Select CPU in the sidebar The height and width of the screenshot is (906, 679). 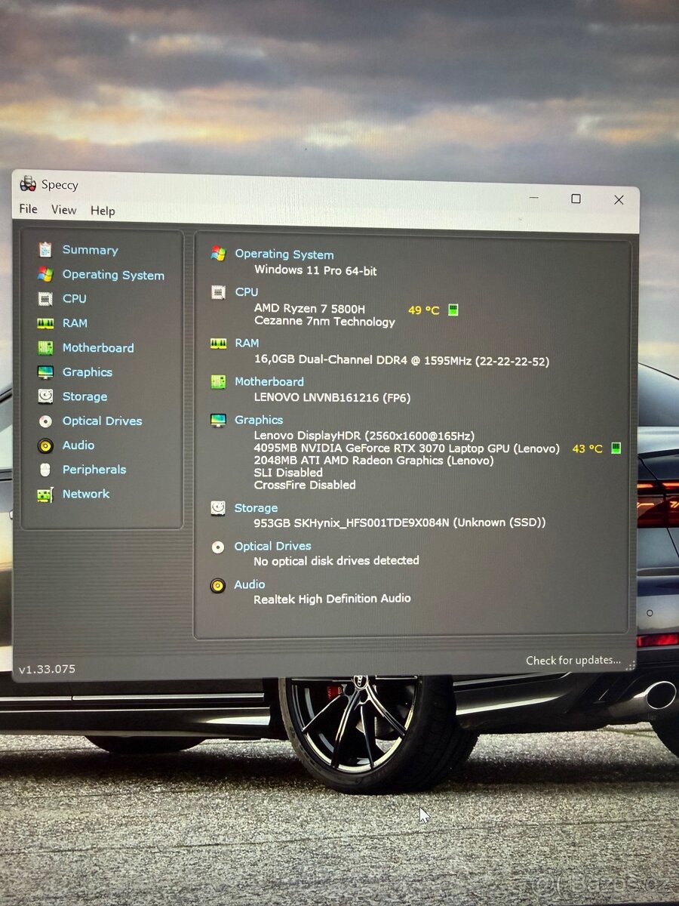[x=73, y=298]
